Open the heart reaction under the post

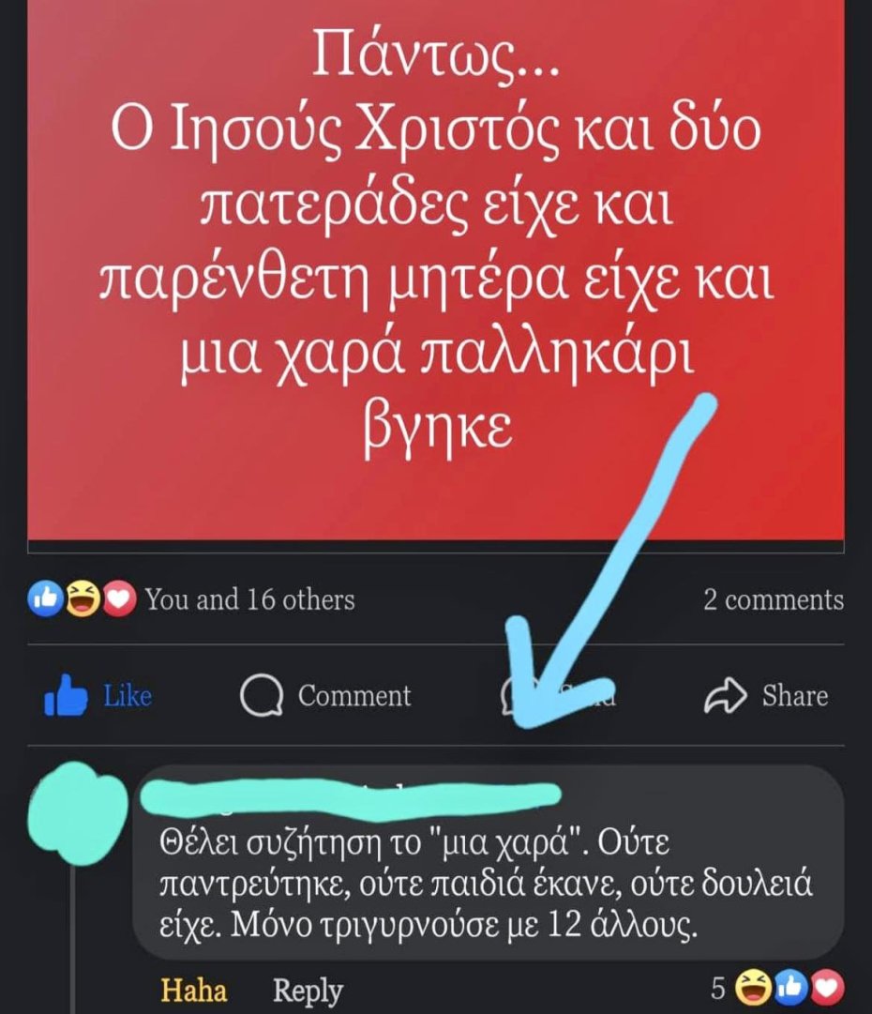pos(119,598)
